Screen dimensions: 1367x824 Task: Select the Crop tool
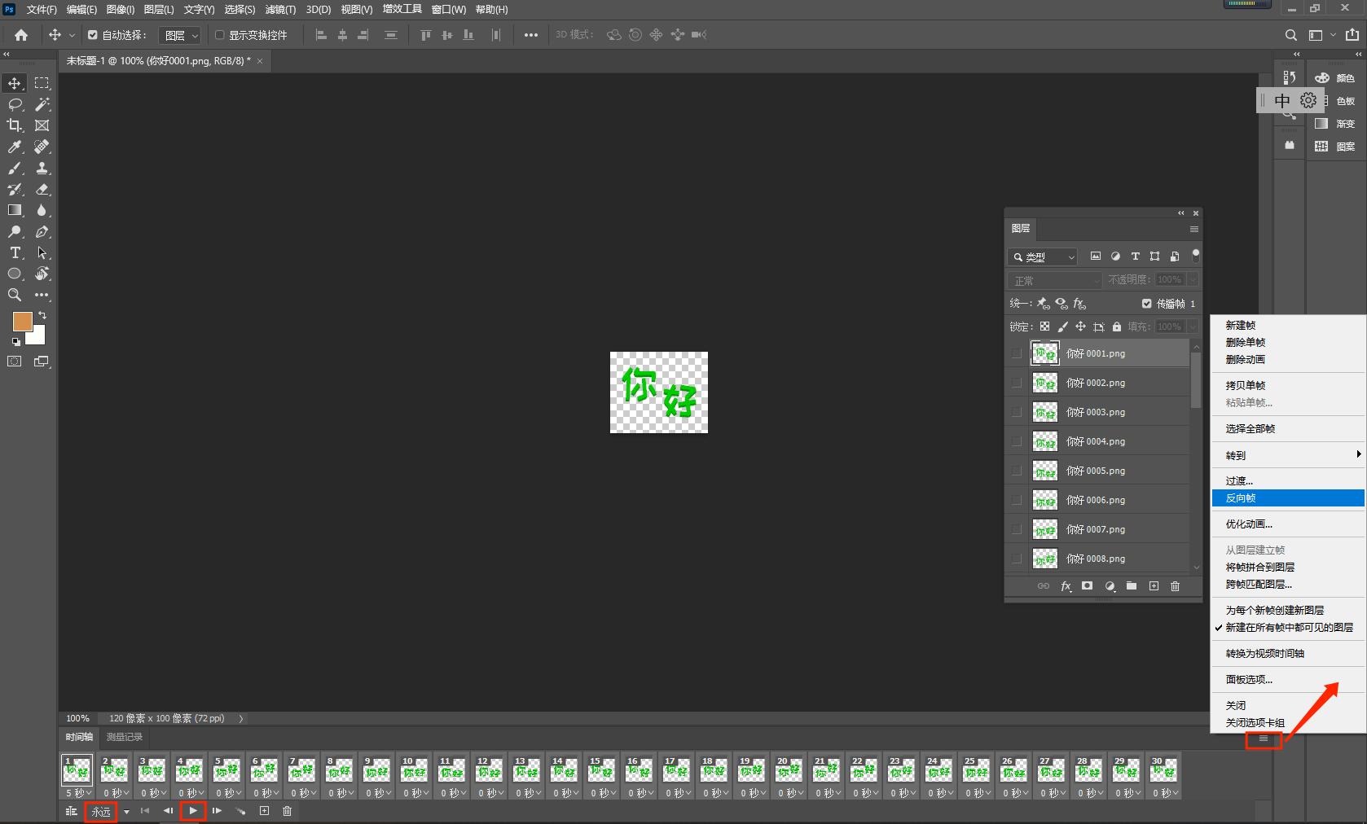[15, 125]
